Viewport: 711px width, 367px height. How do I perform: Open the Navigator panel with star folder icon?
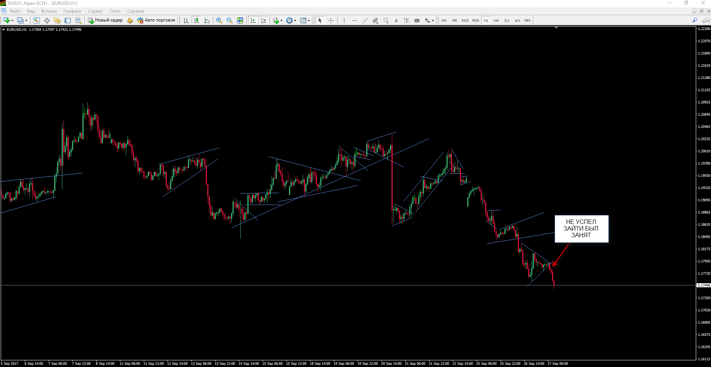[x=57, y=20]
